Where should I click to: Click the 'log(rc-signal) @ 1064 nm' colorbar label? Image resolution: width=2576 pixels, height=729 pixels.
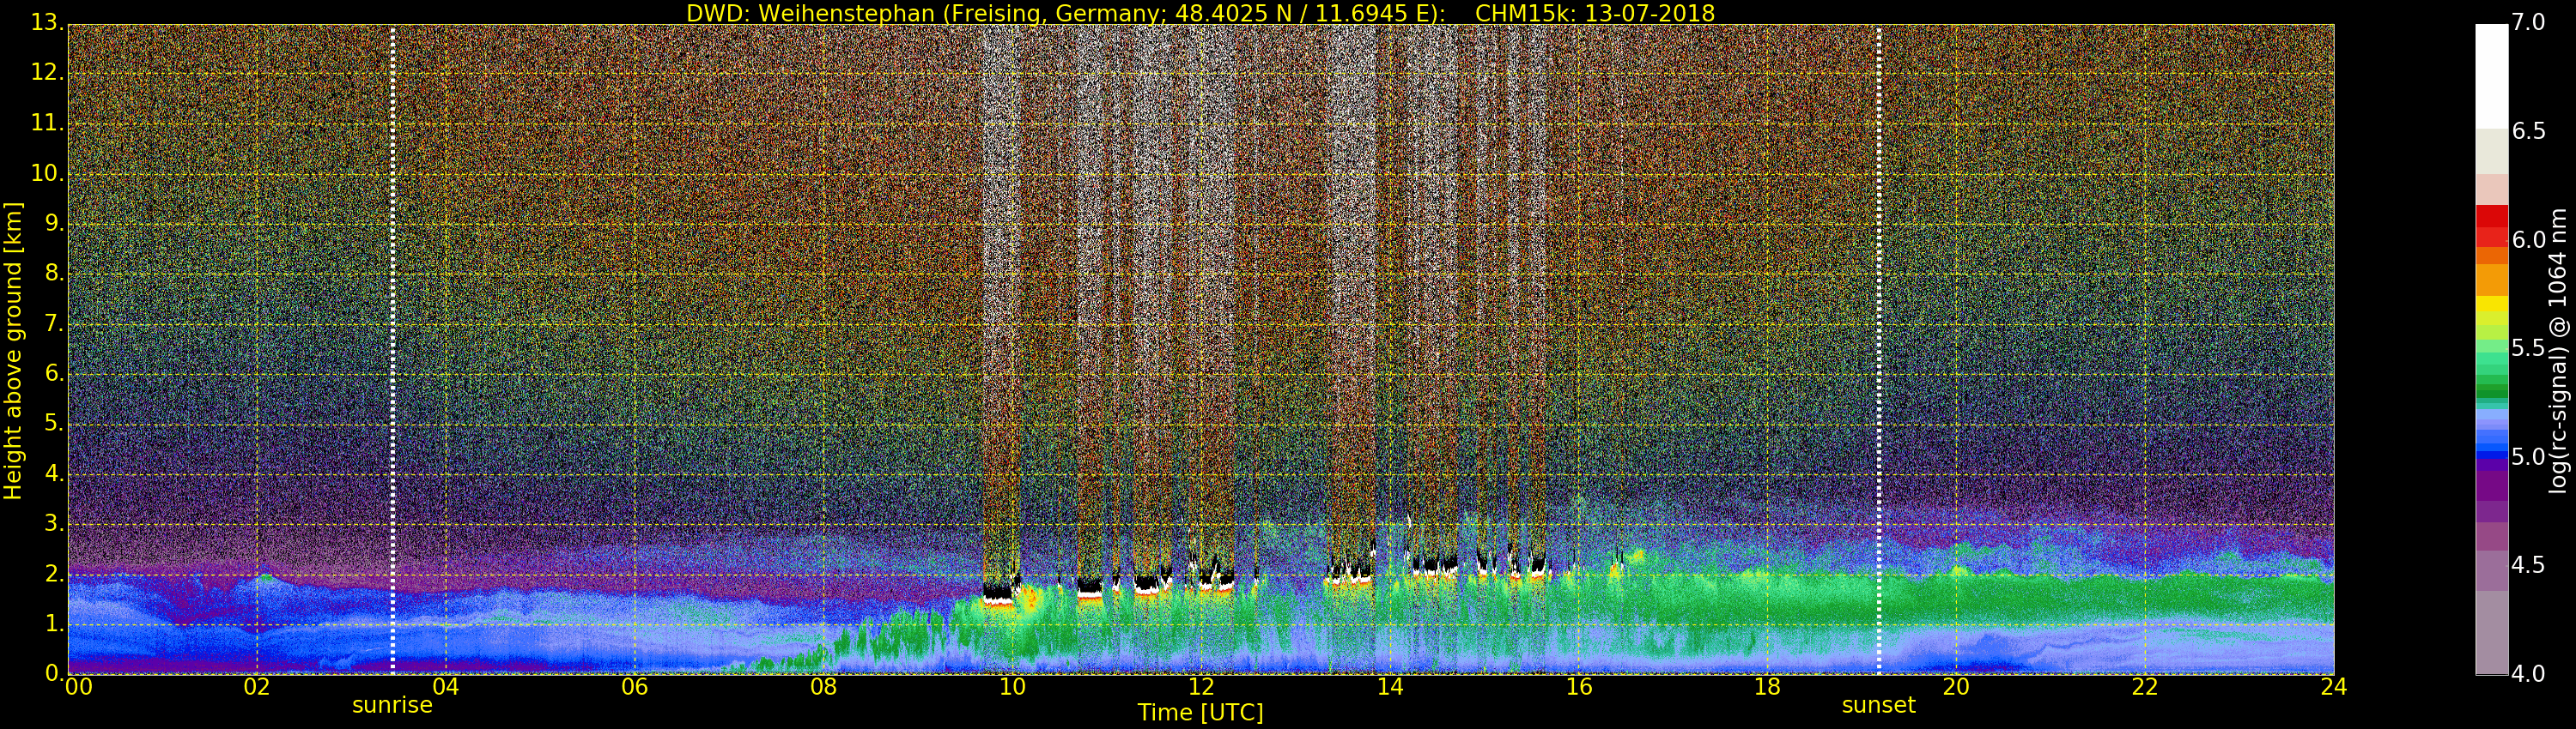coord(2558,351)
